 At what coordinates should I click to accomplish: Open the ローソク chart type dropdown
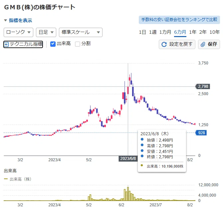(x=19, y=32)
